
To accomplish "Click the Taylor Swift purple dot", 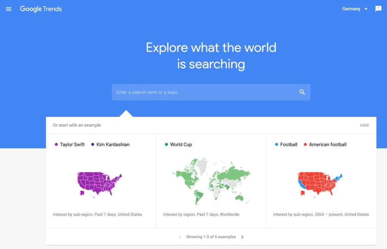I will (x=56, y=144).
